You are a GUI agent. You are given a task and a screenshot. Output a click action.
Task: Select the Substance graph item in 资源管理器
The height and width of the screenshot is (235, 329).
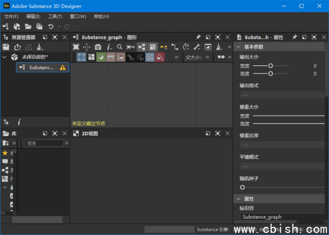(x=41, y=67)
